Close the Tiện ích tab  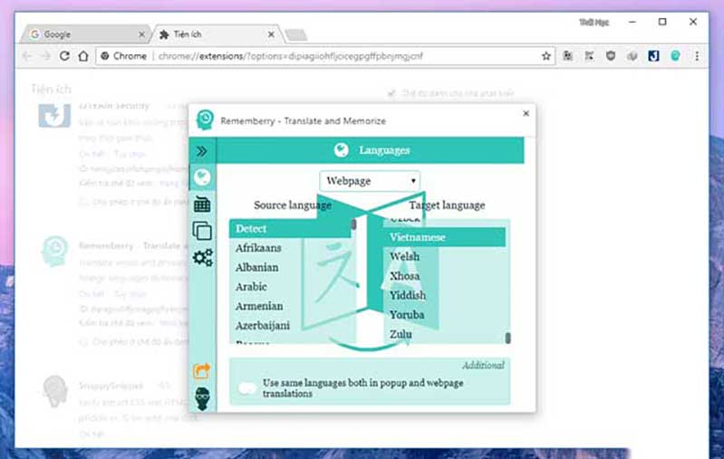coord(271,34)
